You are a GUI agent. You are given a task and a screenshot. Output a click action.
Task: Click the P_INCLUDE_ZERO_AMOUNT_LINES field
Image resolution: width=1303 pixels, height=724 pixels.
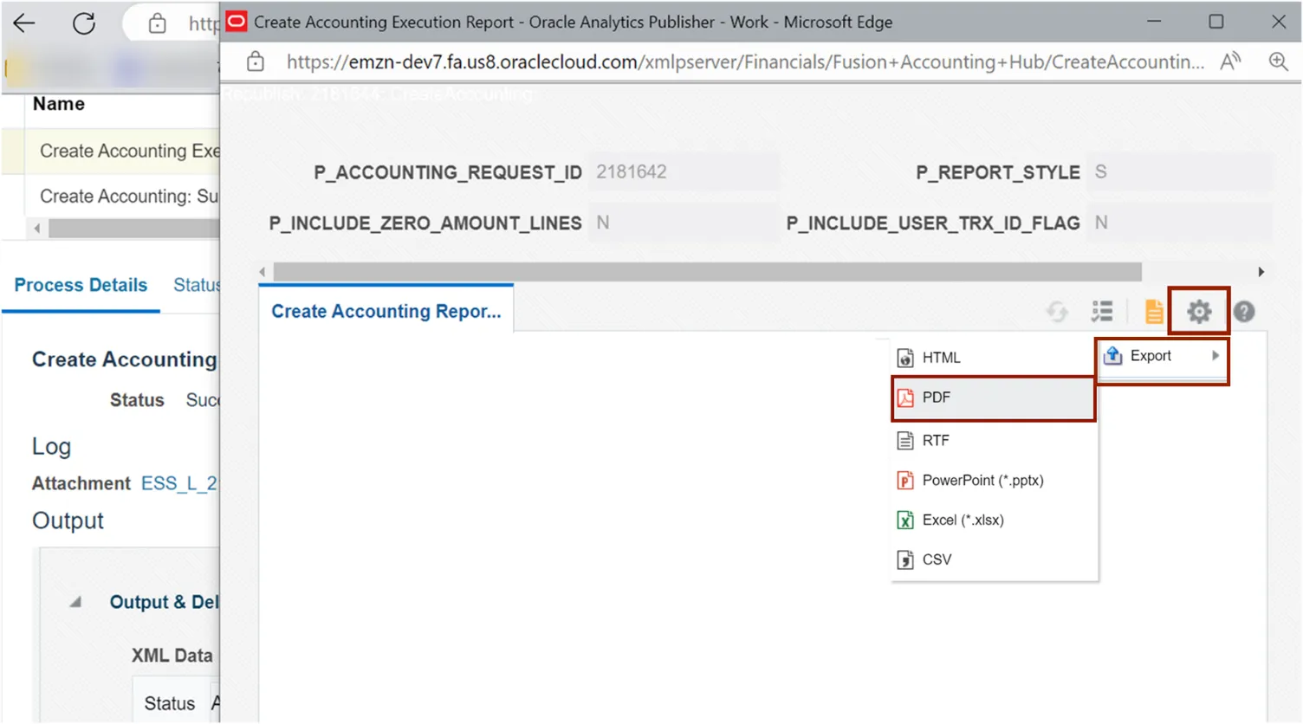click(x=684, y=223)
